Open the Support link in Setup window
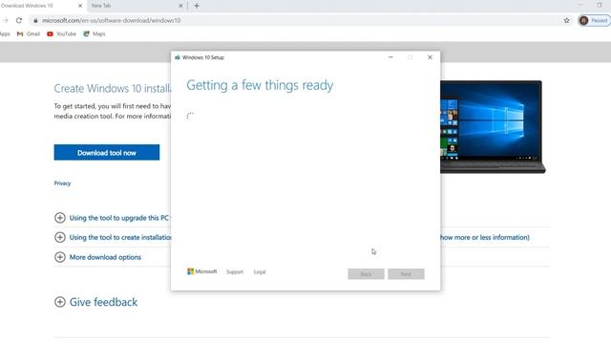 [x=235, y=271]
